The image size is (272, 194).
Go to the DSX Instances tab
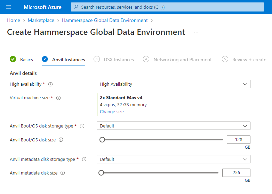click(119, 60)
